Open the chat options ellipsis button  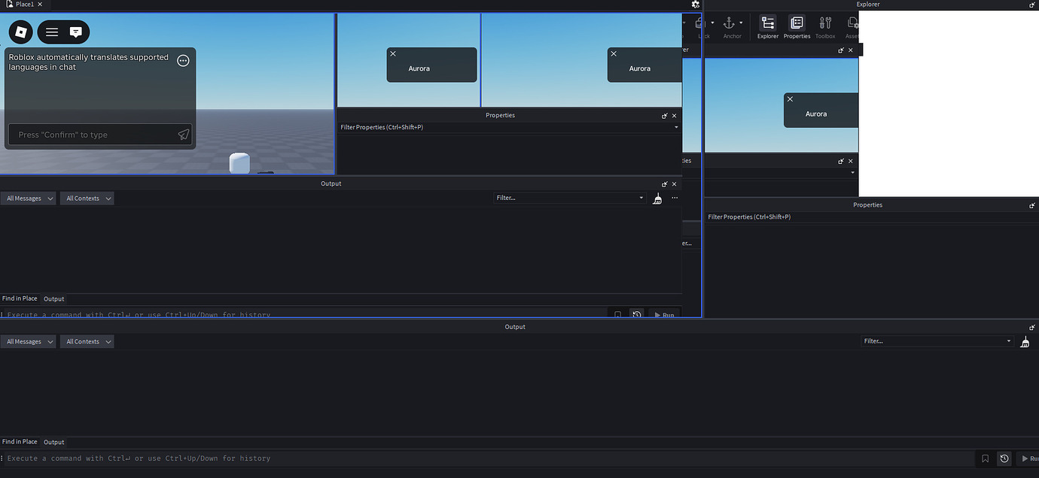183,61
